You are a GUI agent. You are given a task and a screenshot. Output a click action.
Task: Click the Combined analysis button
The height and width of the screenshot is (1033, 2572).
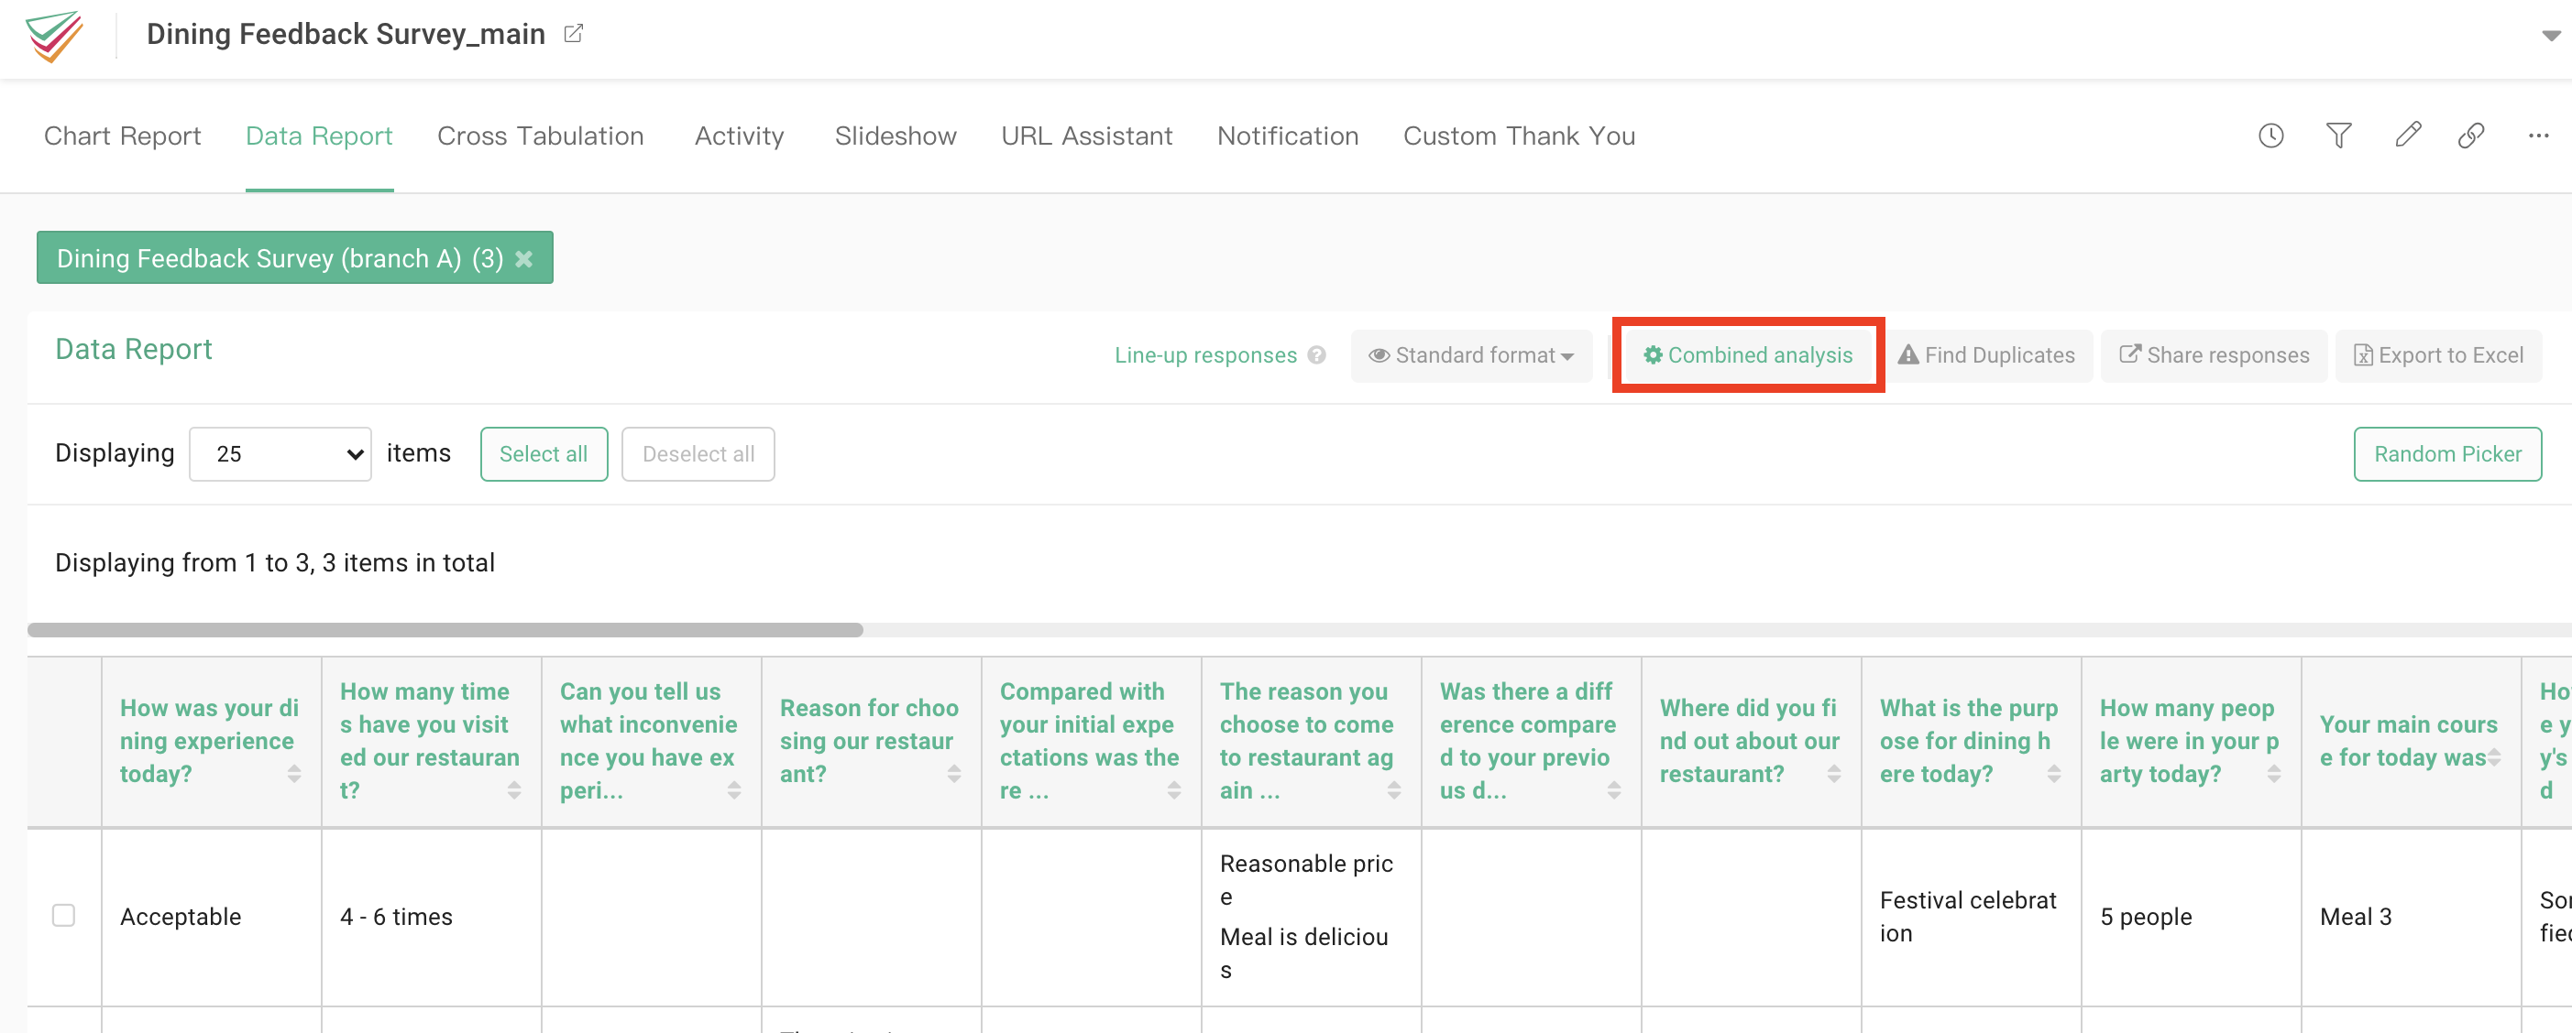tap(1747, 356)
